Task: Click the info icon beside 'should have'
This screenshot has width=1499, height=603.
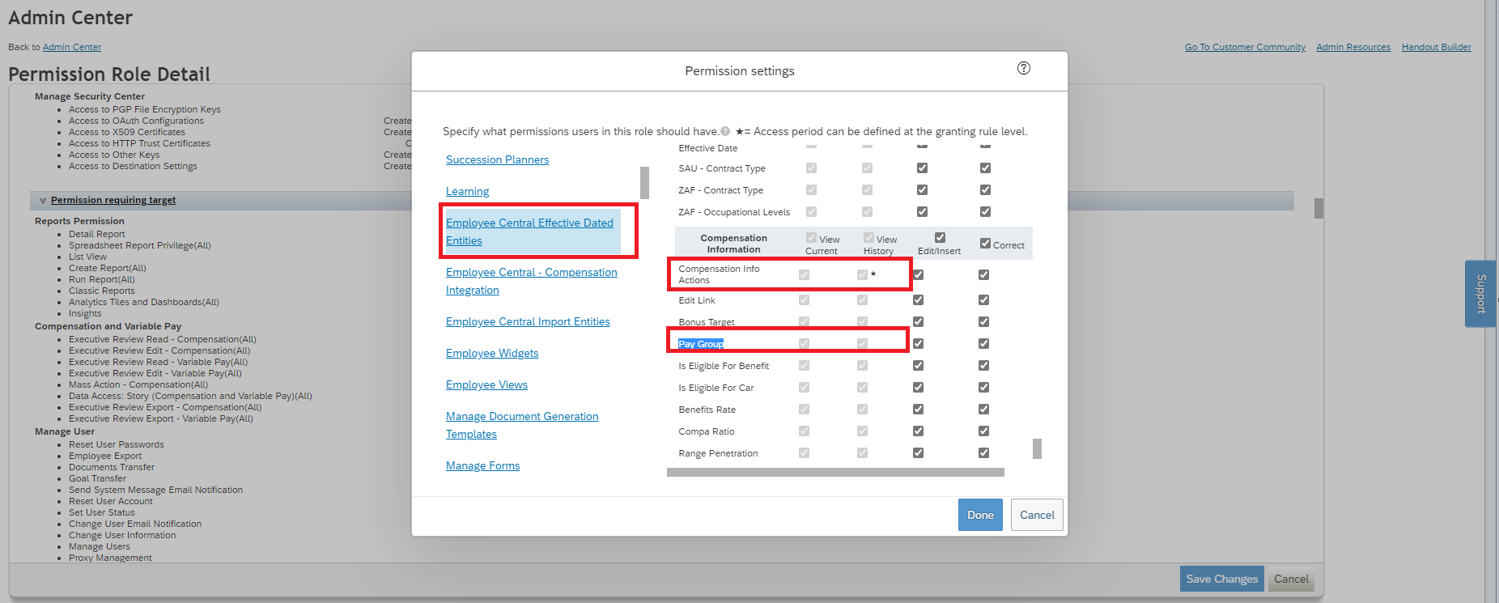Action: click(725, 131)
